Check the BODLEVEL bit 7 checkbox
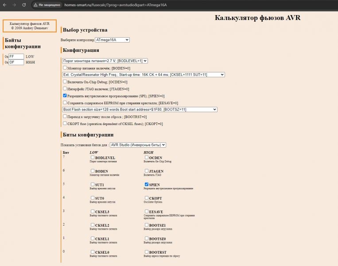Image resolution: width=338 pixels, height=266 pixels. [x=93, y=157]
